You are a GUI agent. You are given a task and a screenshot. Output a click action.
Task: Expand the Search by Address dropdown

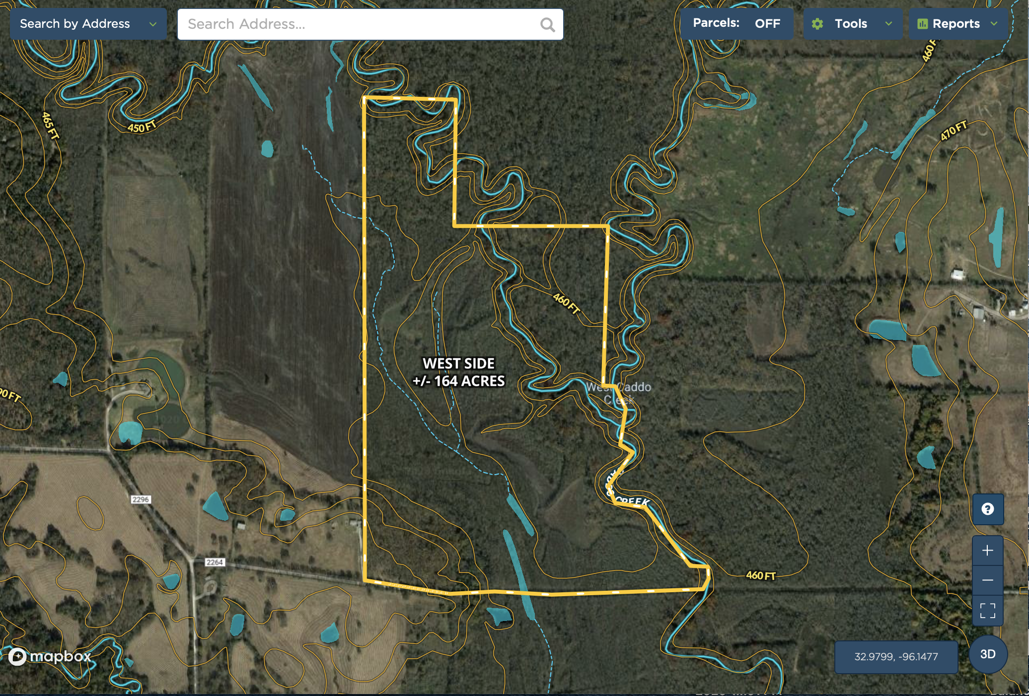[153, 24]
